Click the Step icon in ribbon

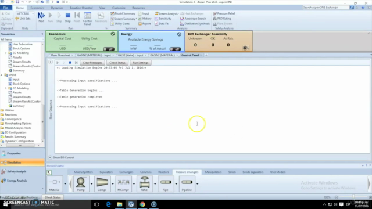(x=59, y=17)
